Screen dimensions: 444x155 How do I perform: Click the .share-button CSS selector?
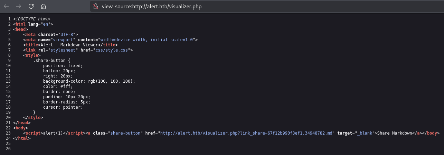coord(50,61)
